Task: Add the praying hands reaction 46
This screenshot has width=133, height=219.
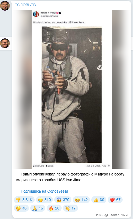Action: click(38, 208)
